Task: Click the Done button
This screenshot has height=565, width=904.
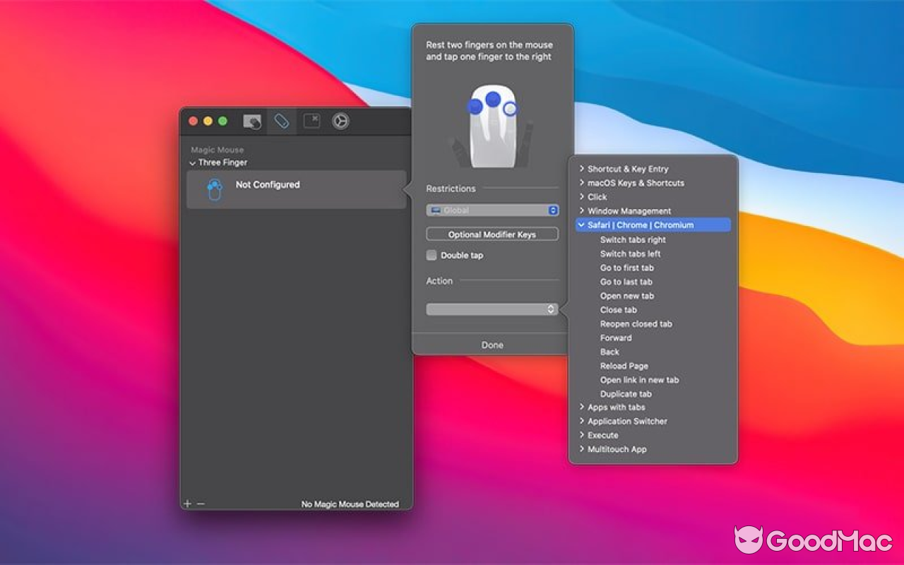Action: point(492,345)
